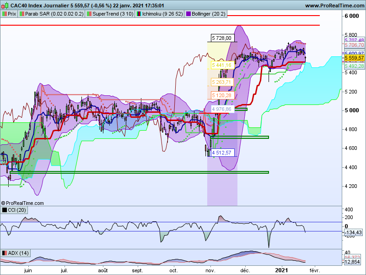Open the Parab SAR indicator label
This screenshot has width=366, height=275.
[x=51, y=14]
